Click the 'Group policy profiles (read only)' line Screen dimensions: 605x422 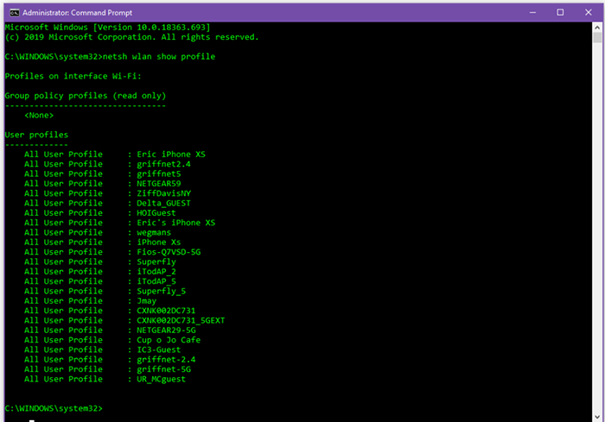(x=85, y=96)
